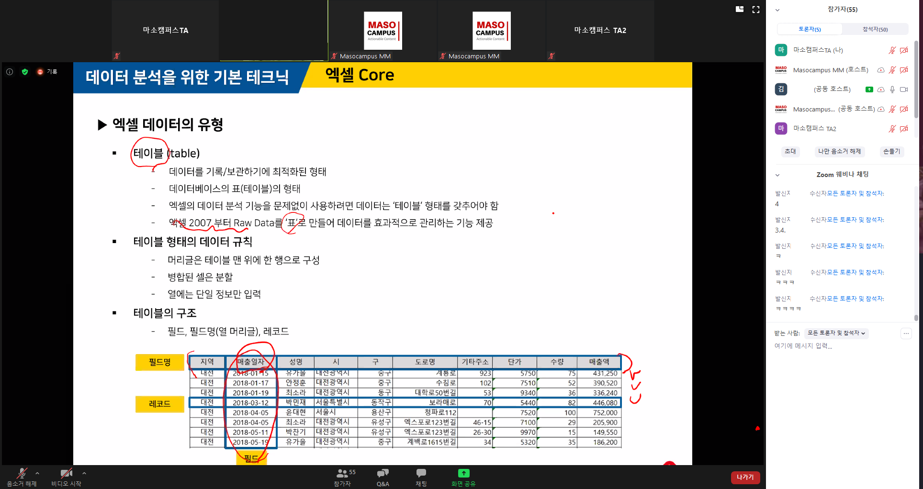Open the Q&A panel icon

pos(383,474)
